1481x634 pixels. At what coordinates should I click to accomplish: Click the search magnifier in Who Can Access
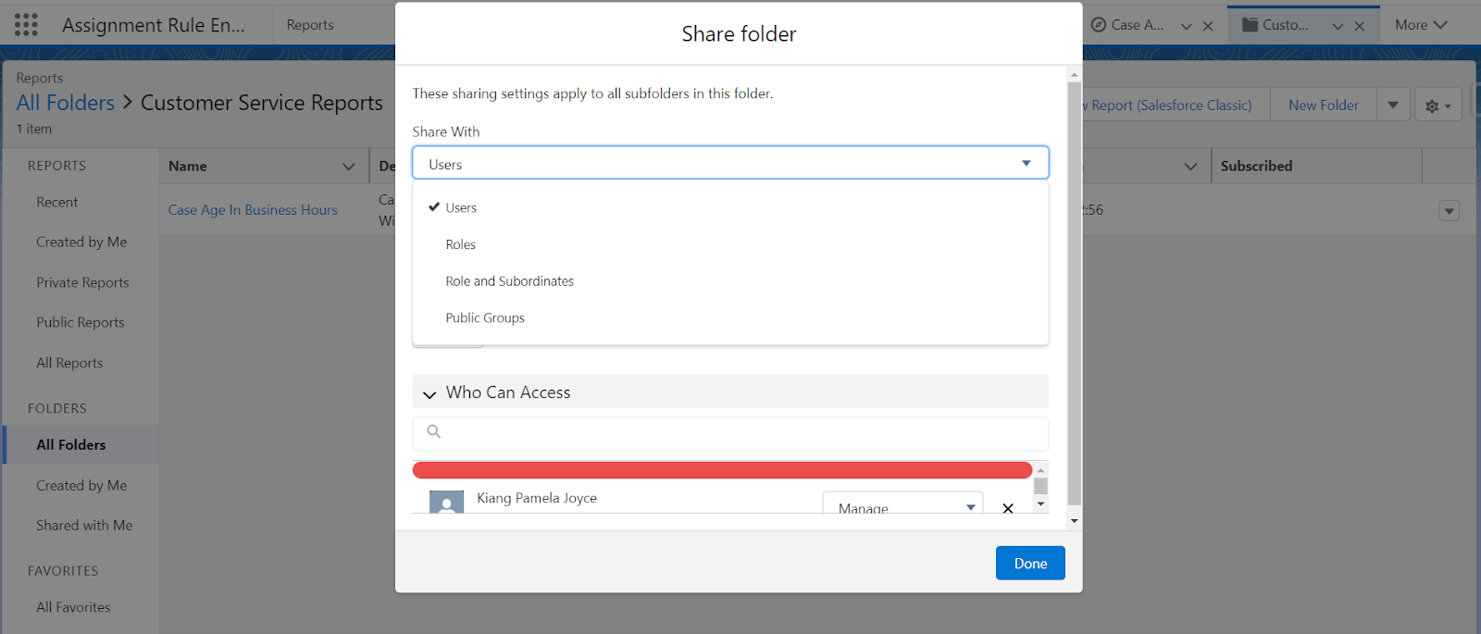coord(433,431)
